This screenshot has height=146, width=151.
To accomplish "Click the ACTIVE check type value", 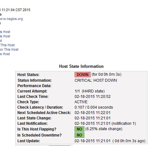I will point(81,102).
